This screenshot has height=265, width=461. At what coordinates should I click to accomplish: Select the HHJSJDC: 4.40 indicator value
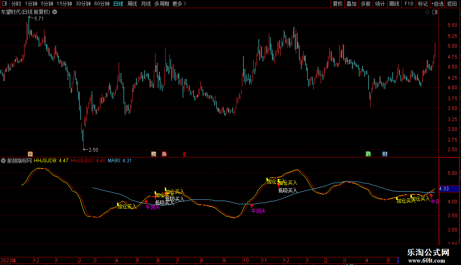pyautogui.click(x=88, y=161)
